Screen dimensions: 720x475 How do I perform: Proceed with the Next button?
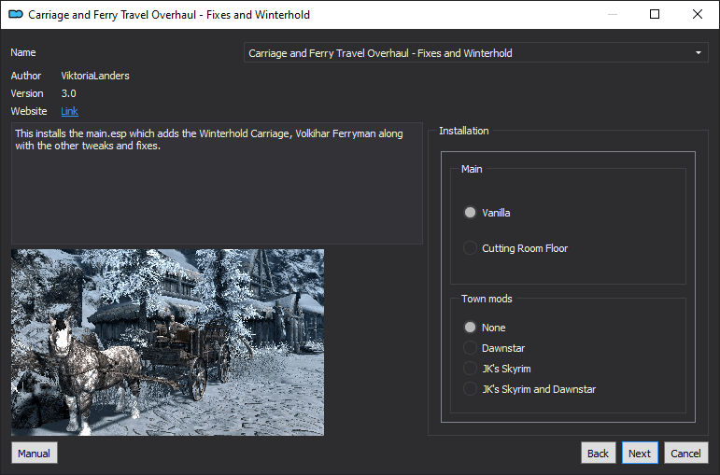click(640, 453)
